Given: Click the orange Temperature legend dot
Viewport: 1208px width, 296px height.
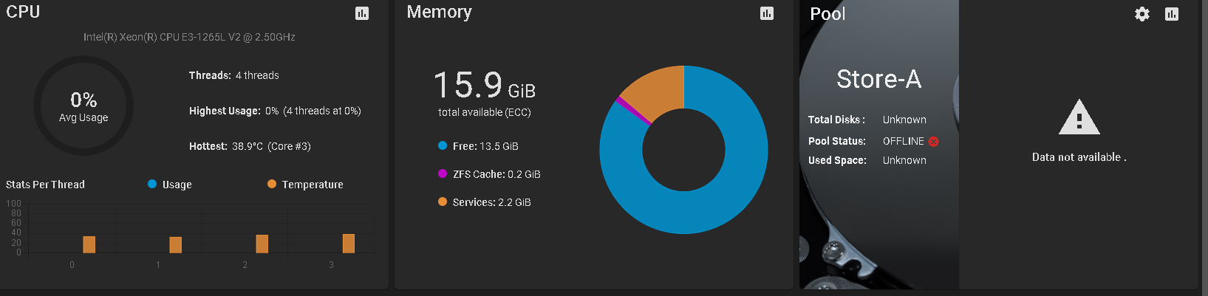Looking at the screenshot, I should click(x=272, y=184).
